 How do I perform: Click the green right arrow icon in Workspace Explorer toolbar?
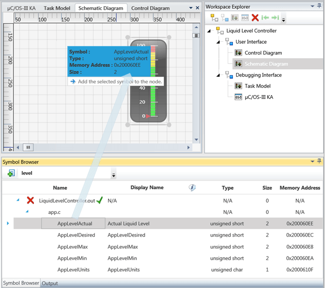[x=275, y=18]
